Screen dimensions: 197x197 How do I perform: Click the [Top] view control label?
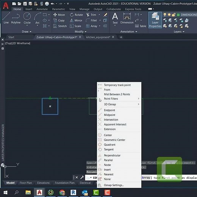point(8,43)
